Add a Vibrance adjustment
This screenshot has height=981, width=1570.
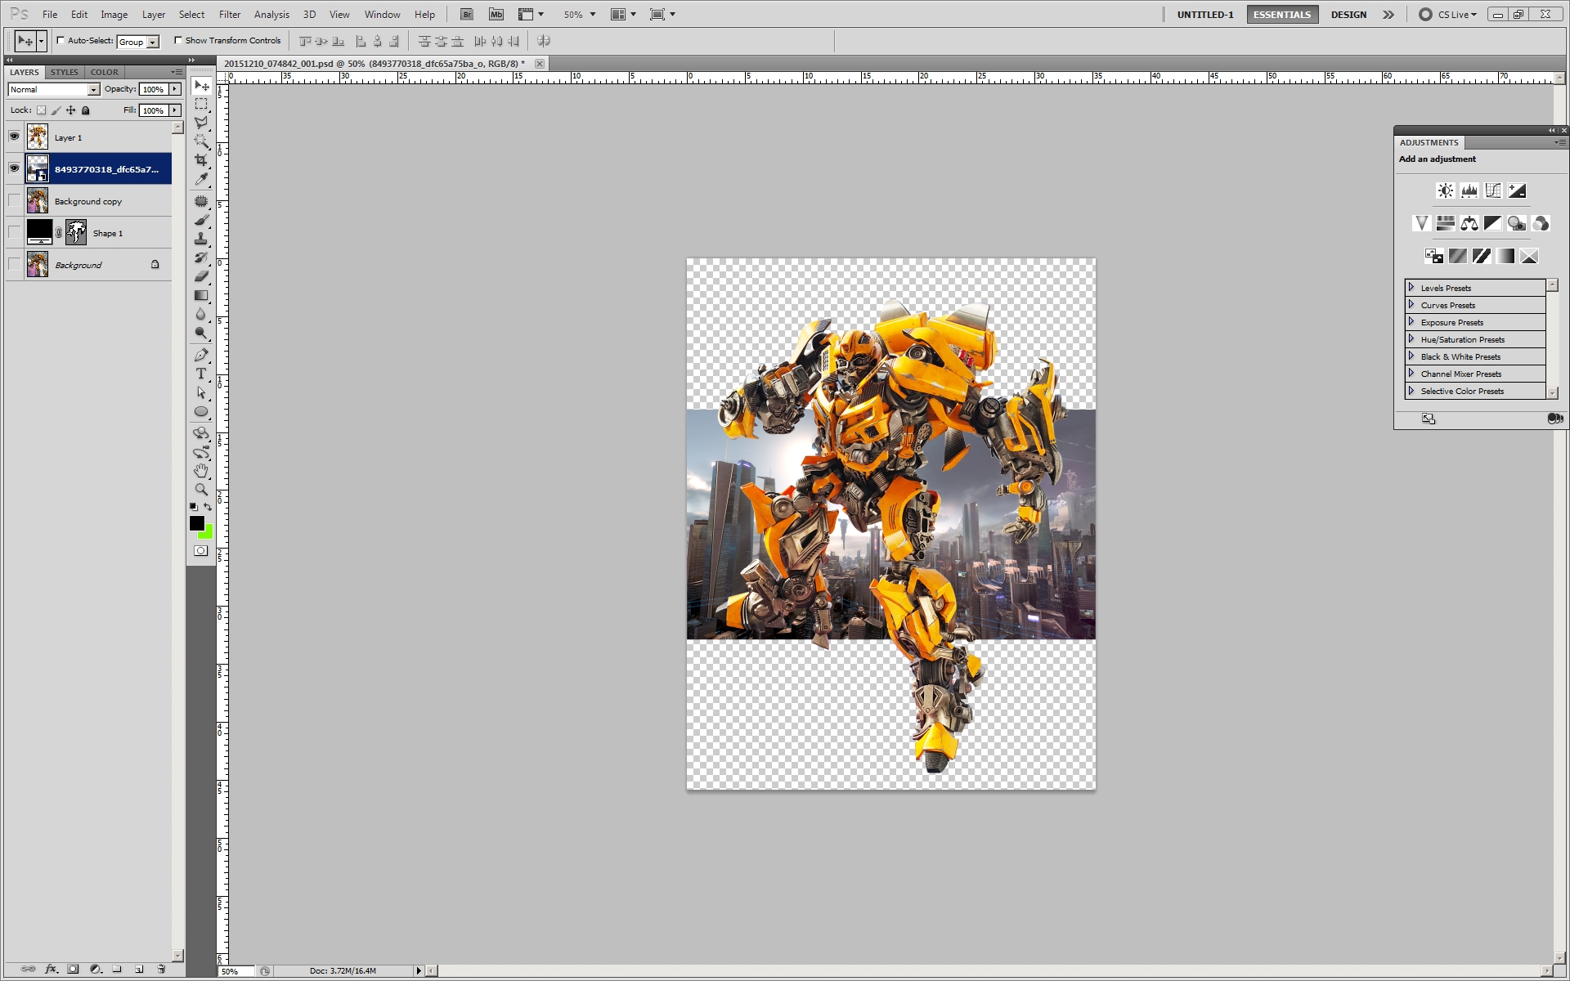click(x=1421, y=223)
